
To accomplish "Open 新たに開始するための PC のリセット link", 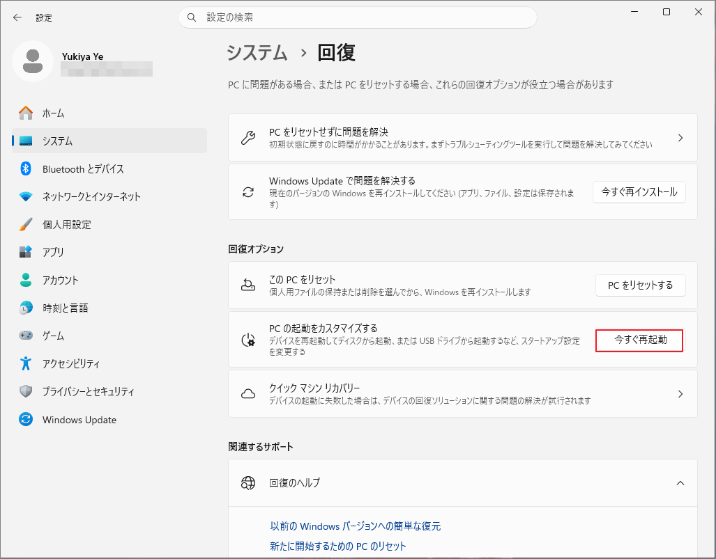I will [338, 546].
